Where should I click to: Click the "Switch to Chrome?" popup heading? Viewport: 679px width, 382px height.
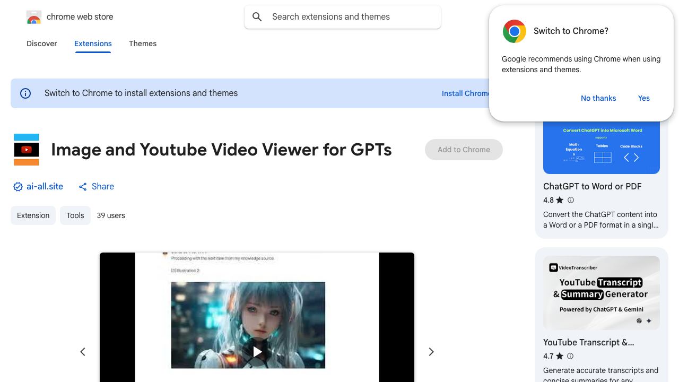(571, 31)
